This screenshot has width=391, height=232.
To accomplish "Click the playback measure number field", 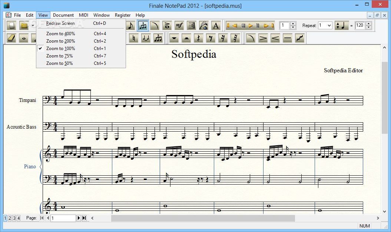I will click(285, 26).
